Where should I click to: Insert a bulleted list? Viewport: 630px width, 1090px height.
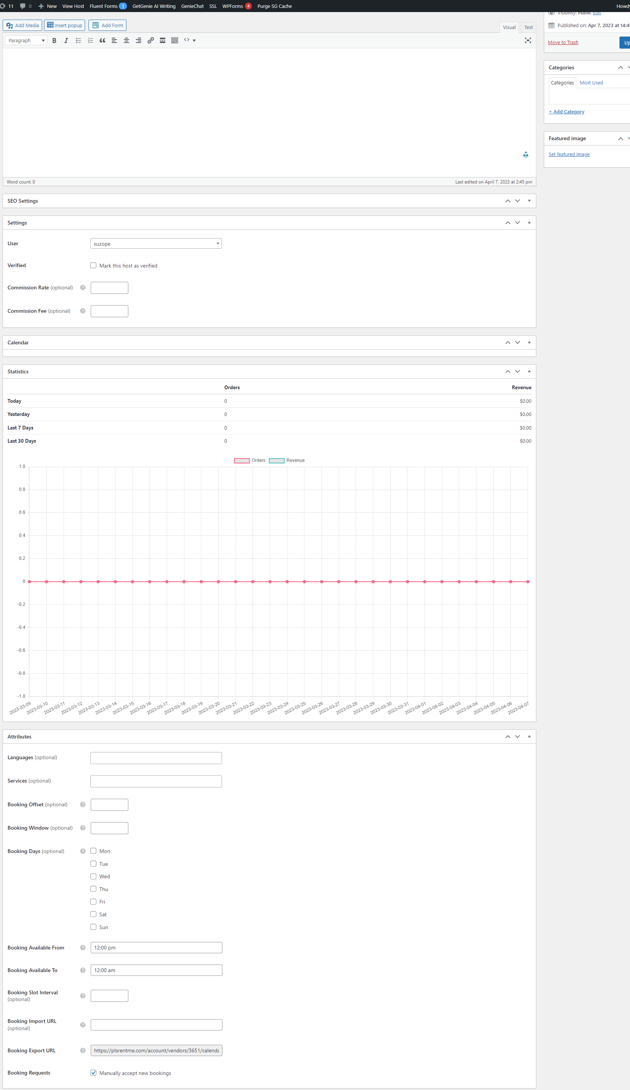tap(78, 40)
